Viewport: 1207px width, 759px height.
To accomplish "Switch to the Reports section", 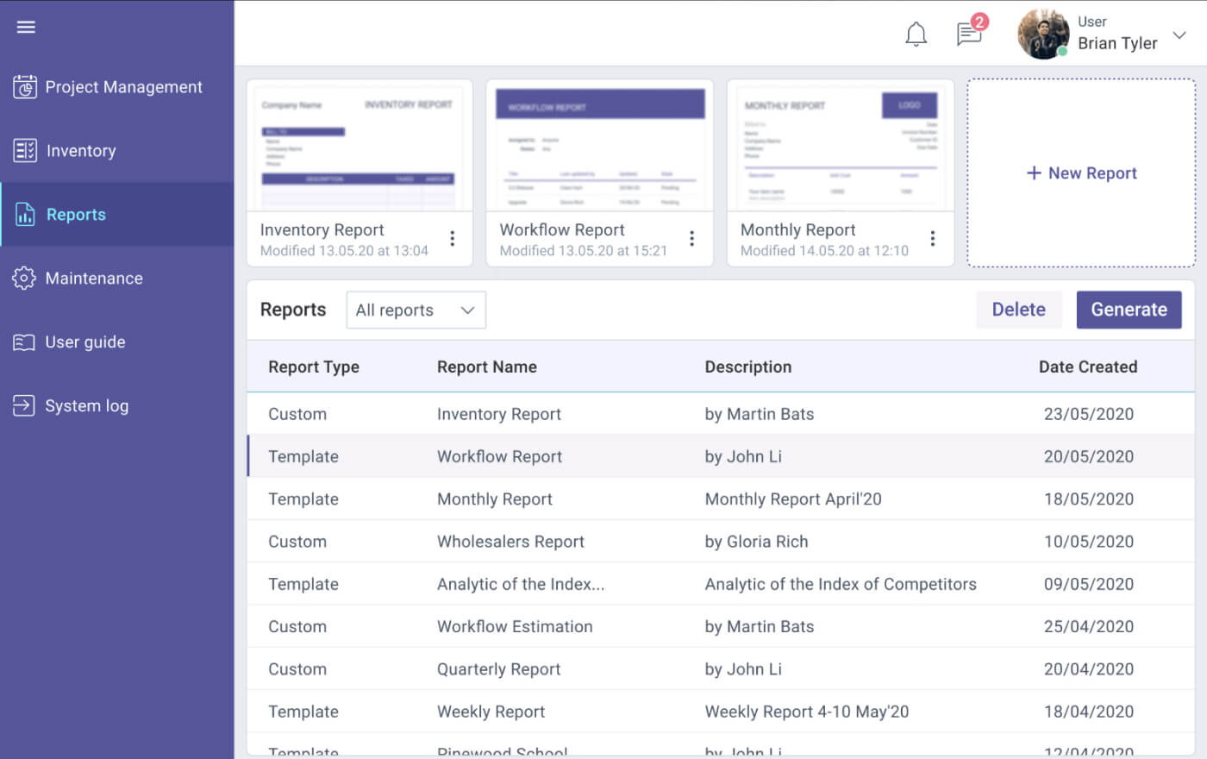I will (x=76, y=214).
